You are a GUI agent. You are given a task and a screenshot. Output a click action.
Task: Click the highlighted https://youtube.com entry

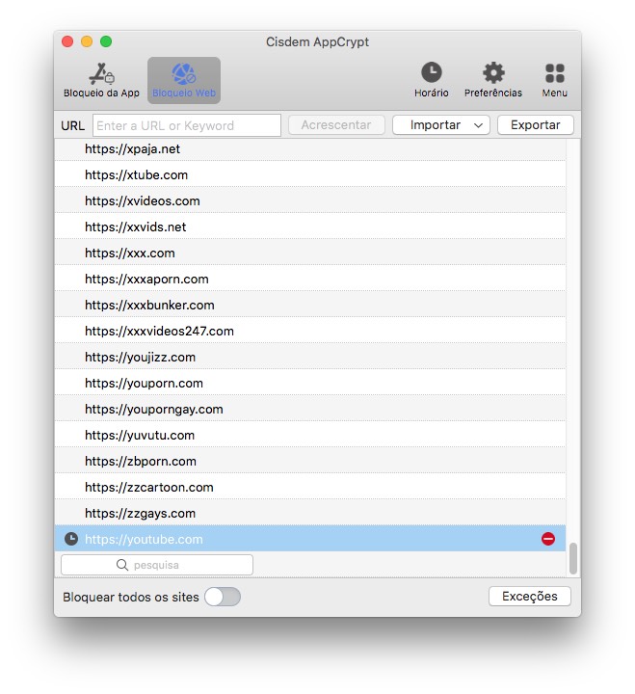[x=309, y=539]
